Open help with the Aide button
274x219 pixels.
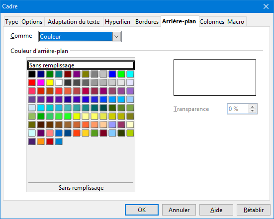(x=216, y=210)
